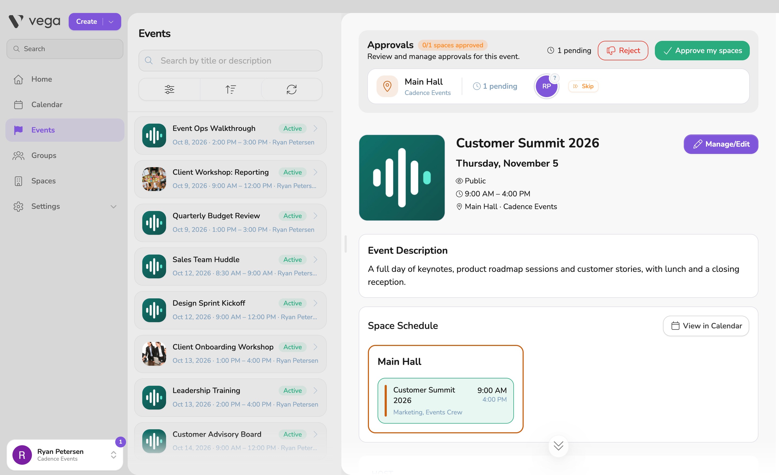Click the scroll-down double chevron button
This screenshot has height=475, width=779.
[558, 446]
